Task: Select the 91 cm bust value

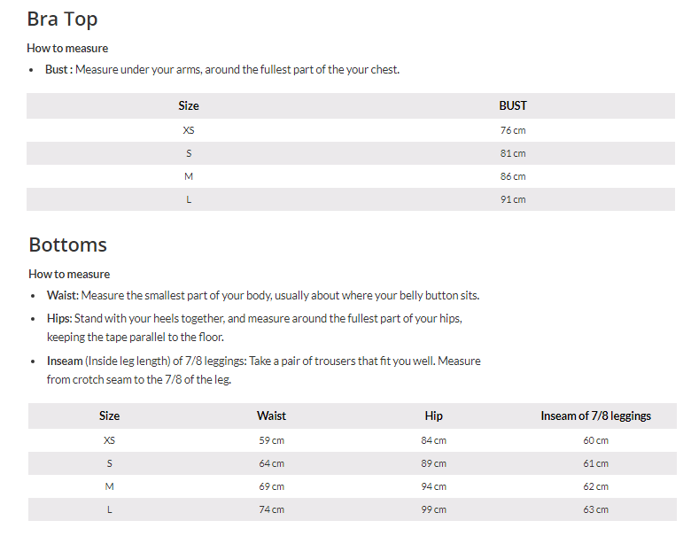Action: pos(513,199)
